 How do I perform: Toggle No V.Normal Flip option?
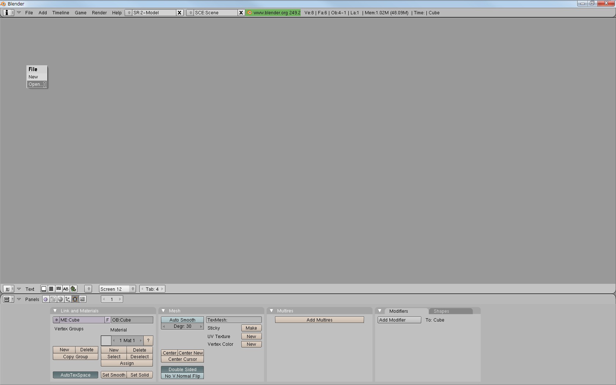(x=182, y=376)
